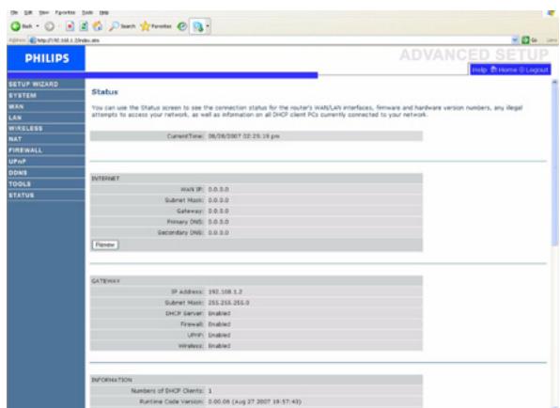Click the address bar URL field
The height and width of the screenshot is (408, 560).
pyautogui.click(x=270, y=40)
